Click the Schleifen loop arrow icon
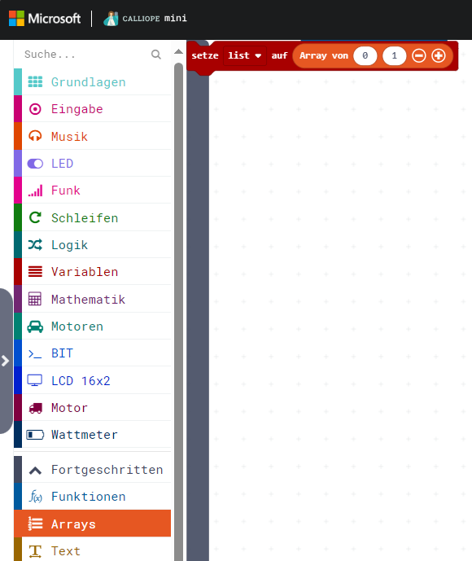Image resolution: width=472 pixels, height=561 pixels. 35,217
